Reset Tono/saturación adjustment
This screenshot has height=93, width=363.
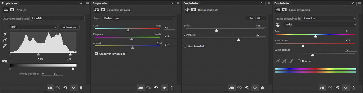pos(338,88)
